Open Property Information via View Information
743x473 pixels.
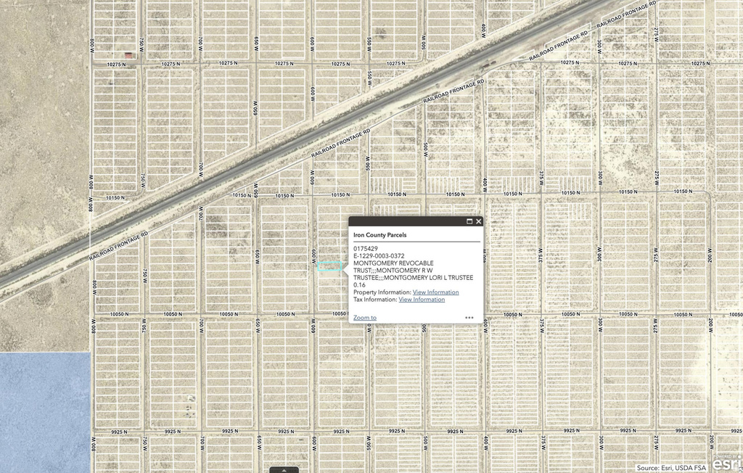(x=435, y=292)
